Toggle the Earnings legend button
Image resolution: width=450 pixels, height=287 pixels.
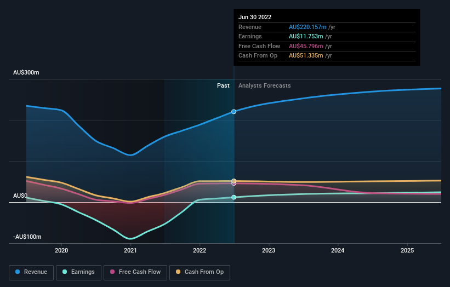point(78,272)
